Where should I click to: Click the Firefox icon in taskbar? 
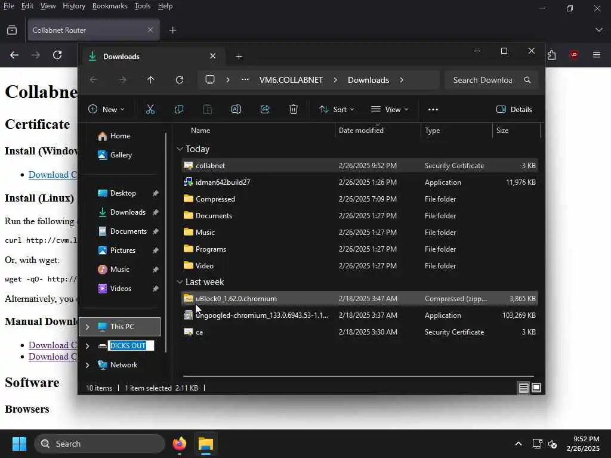(180, 444)
